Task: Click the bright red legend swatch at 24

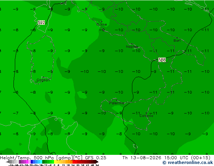Action: pos(74,162)
